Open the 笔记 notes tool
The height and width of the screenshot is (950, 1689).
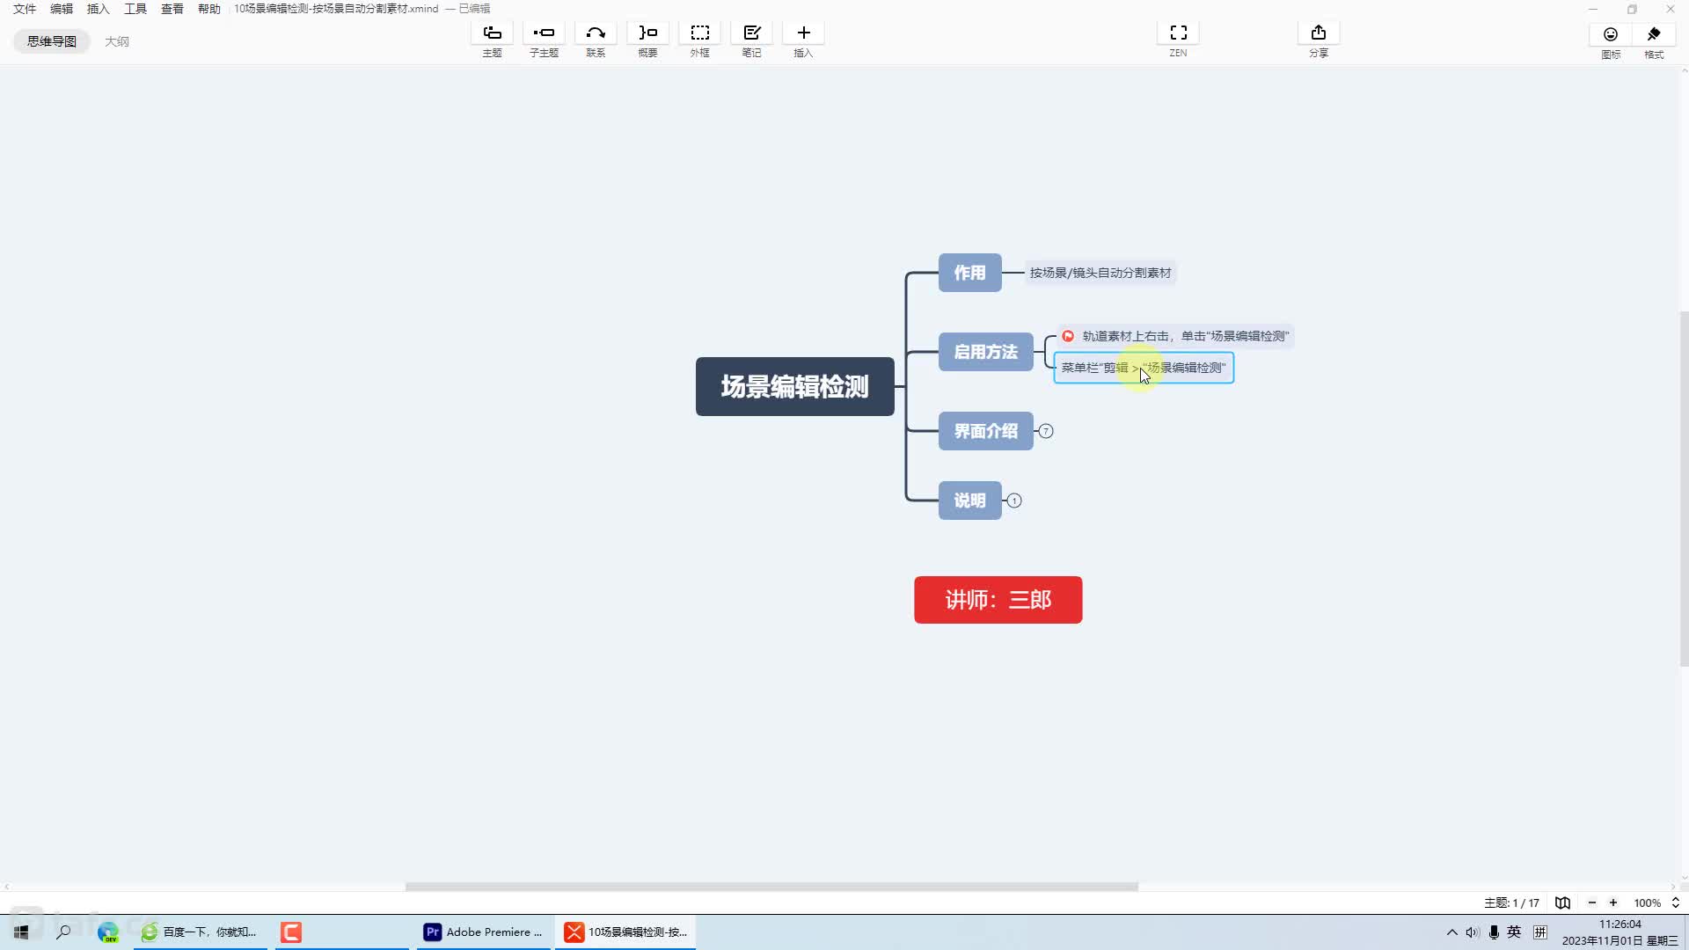coord(751,33)
